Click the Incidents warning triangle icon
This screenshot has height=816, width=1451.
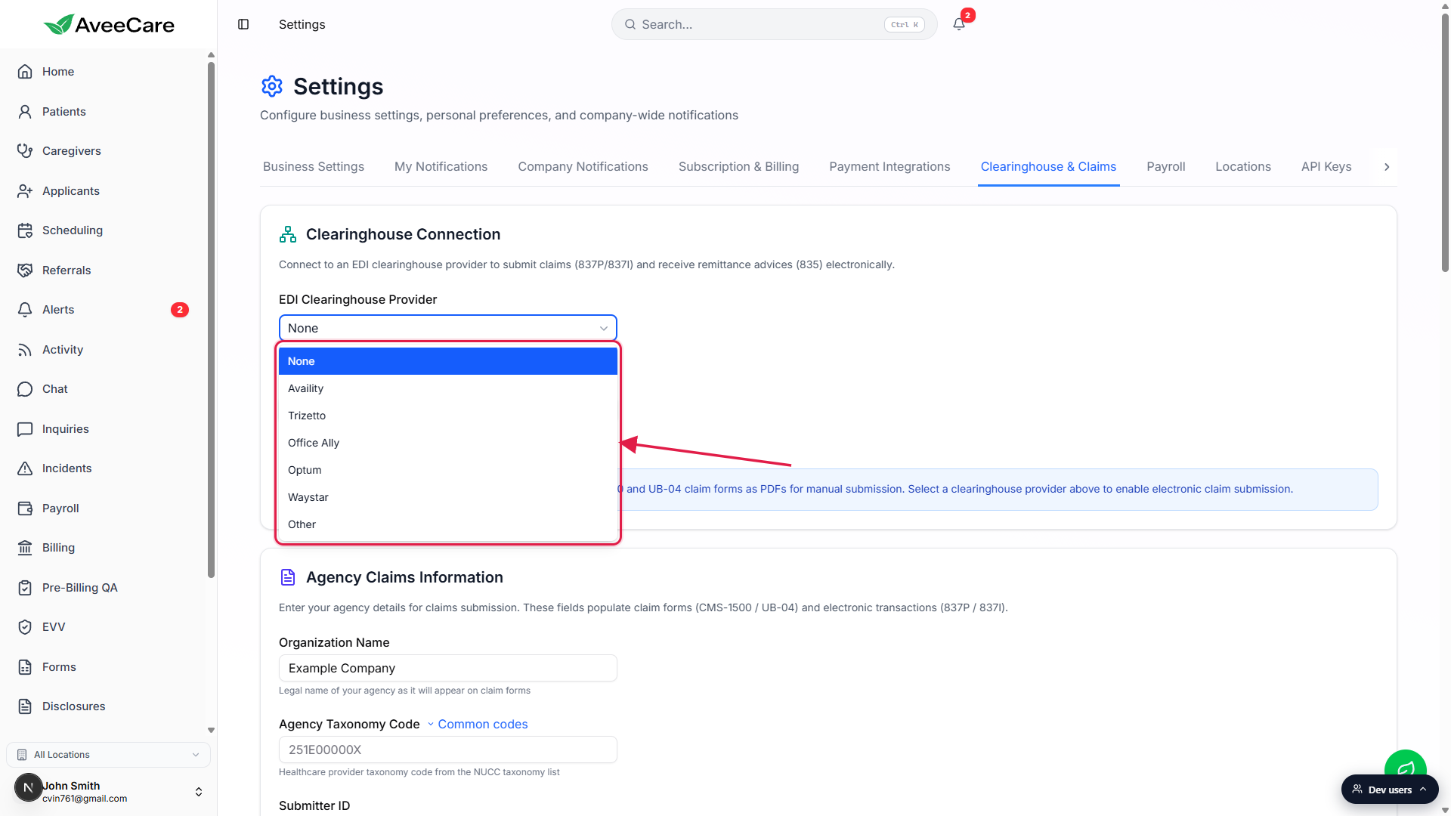pyautogui.click(x=25, y=468)
